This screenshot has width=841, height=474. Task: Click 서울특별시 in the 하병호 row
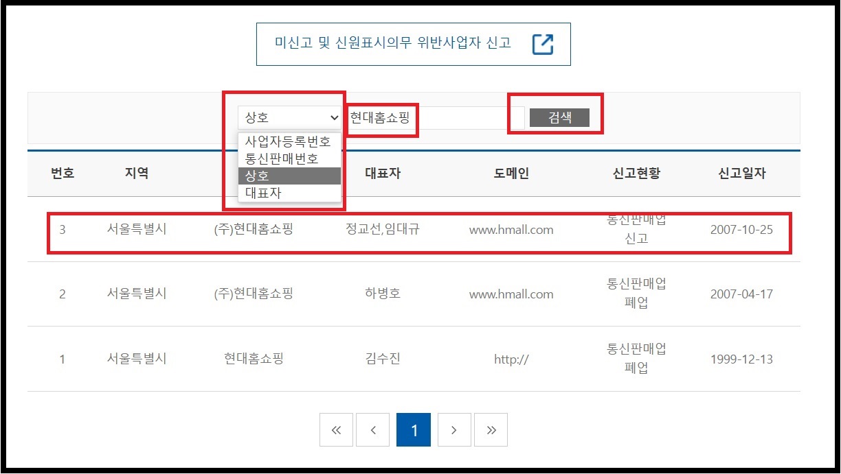coord(137,294)
